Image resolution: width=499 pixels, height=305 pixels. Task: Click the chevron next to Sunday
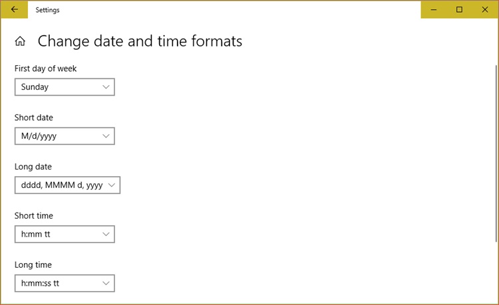pyautogui.click(x=106, y=87)
